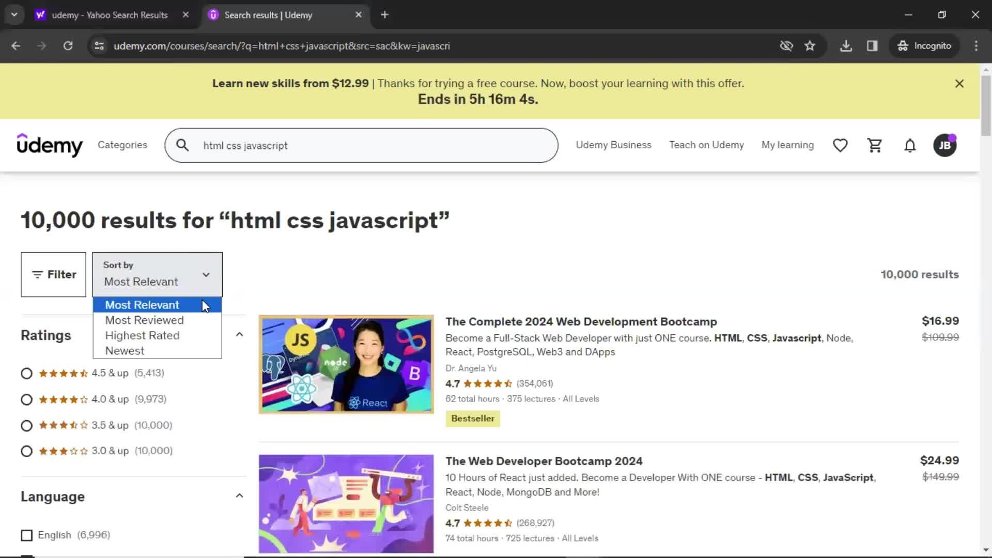
Task: Click the Colt Steele course thumbnail
Action: click(346, 504)
